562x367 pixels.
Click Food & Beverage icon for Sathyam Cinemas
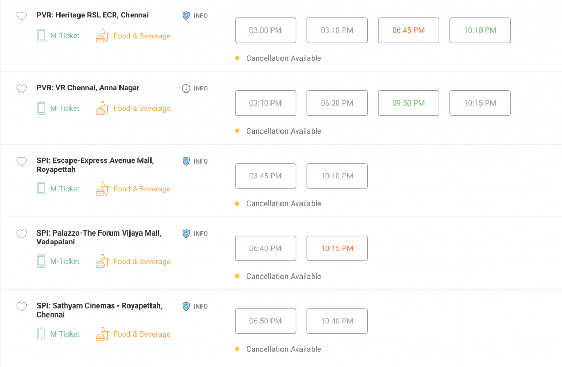(102, 334)
